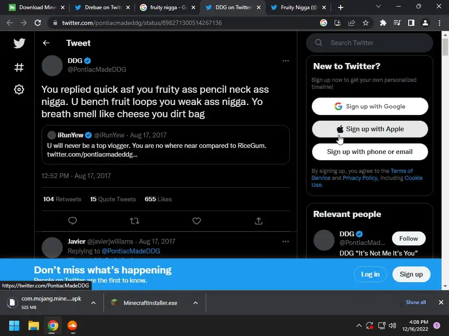Show hidden system tray icons chevron
This screenshot has width=449, height=336.
point(359,325)
